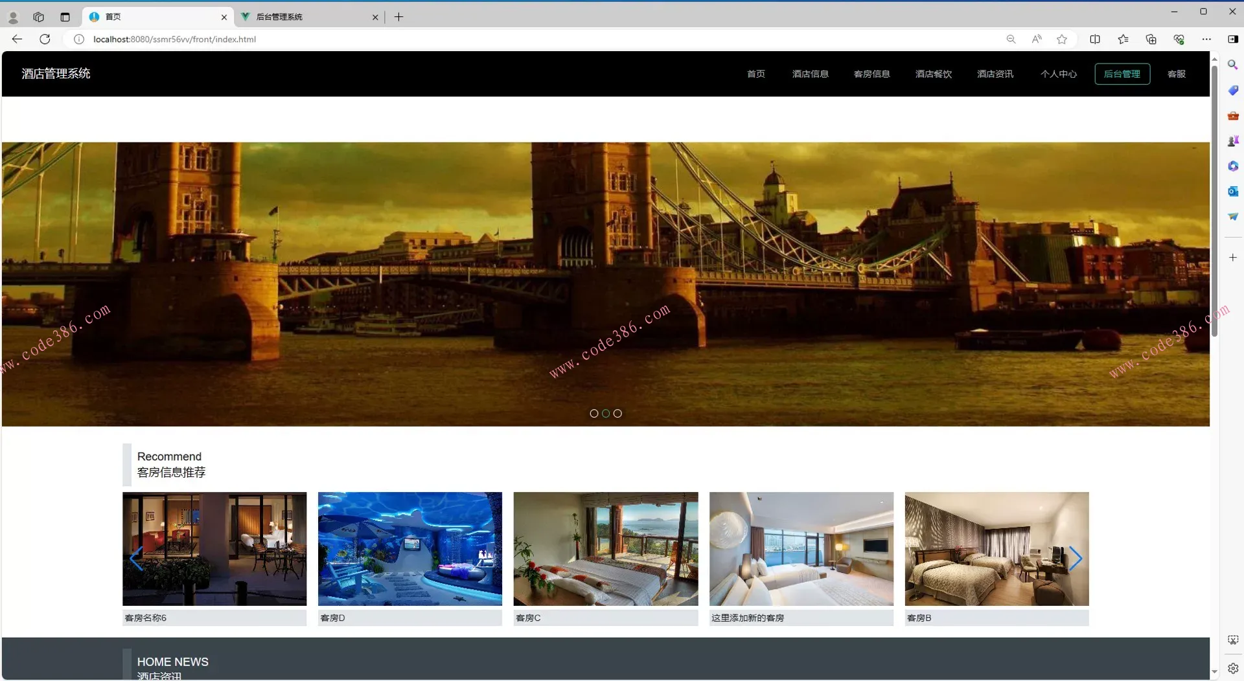1244x681 pixels.
Task: Open the read aloud icon
Action: (1037, 39)
